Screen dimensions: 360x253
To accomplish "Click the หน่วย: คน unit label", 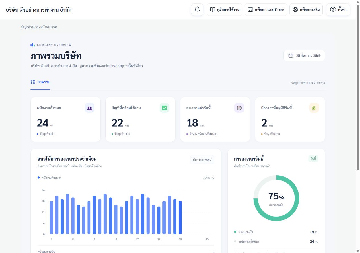I will coord(208,178).
